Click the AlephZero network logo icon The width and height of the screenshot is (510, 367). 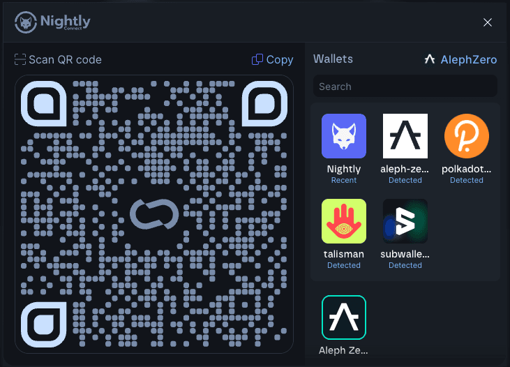point(430,59)
